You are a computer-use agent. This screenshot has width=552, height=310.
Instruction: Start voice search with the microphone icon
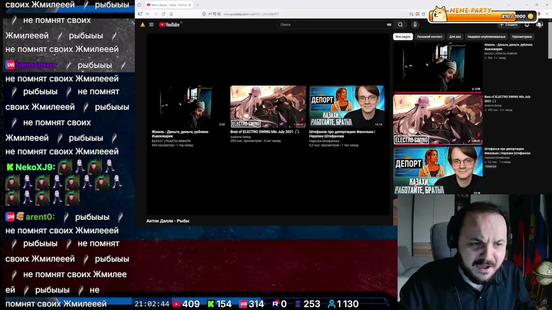click(x=415, y=25)
